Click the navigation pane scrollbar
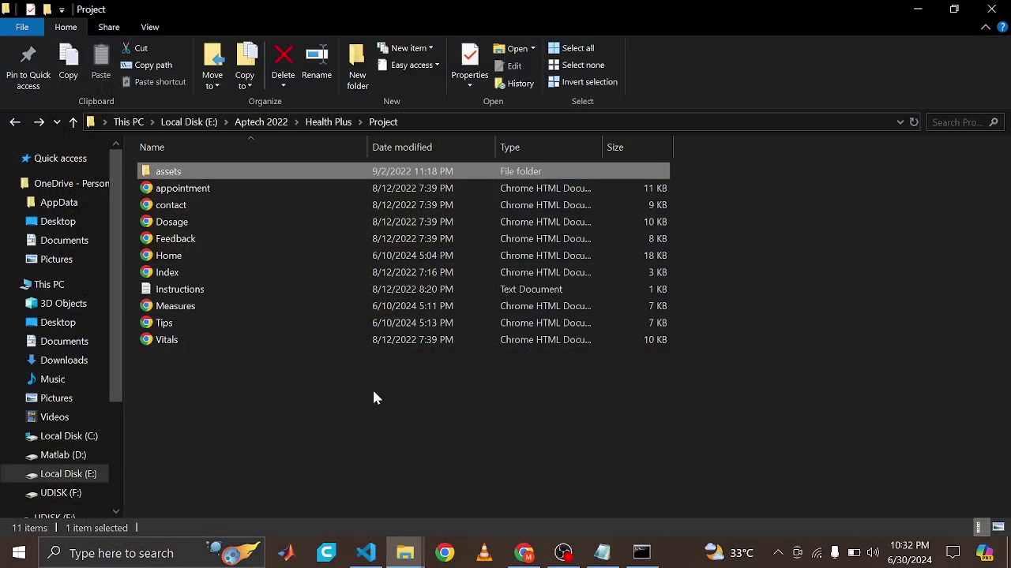The height and width of the screenshot is (568, 1011). point(116,276)
